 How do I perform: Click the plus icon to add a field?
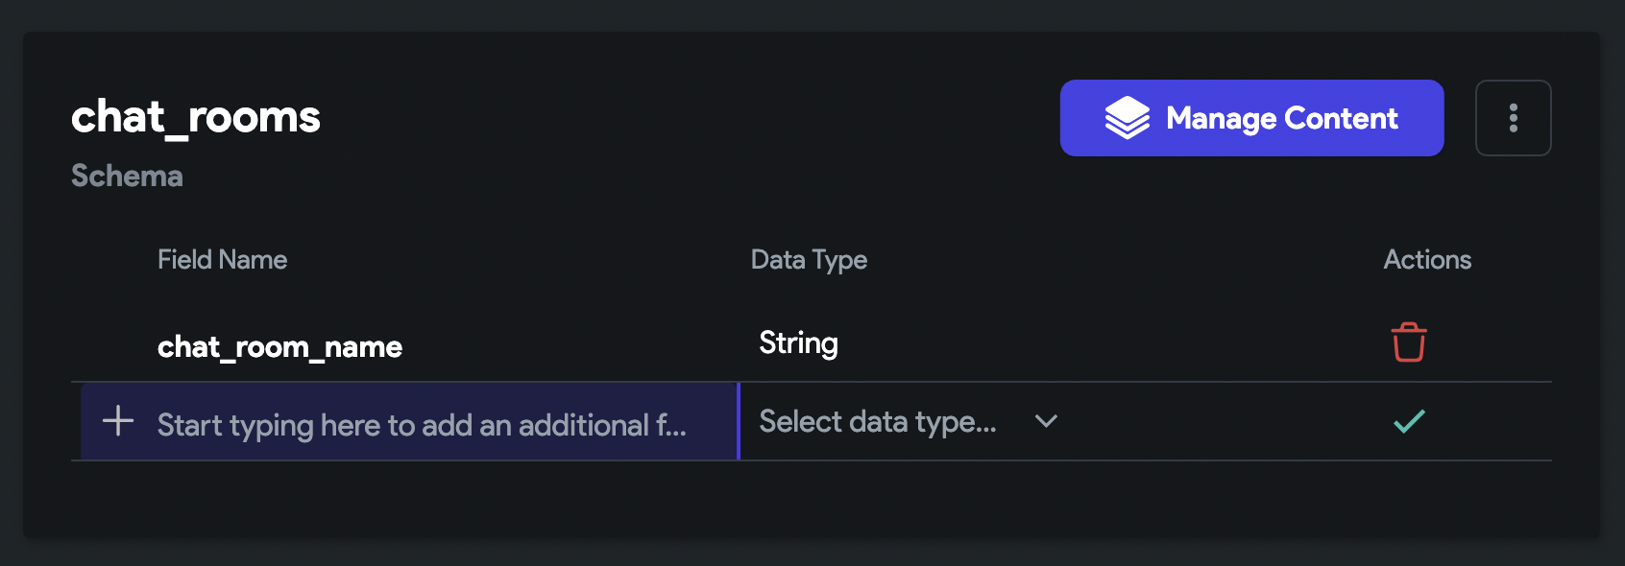[x=118, y=420]
